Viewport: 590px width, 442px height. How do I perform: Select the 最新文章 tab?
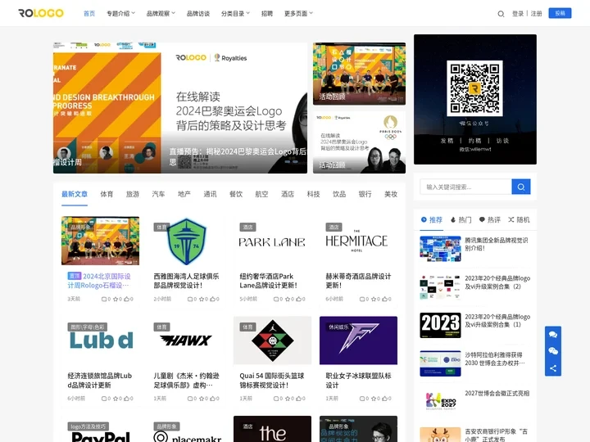tap(75, 194)
